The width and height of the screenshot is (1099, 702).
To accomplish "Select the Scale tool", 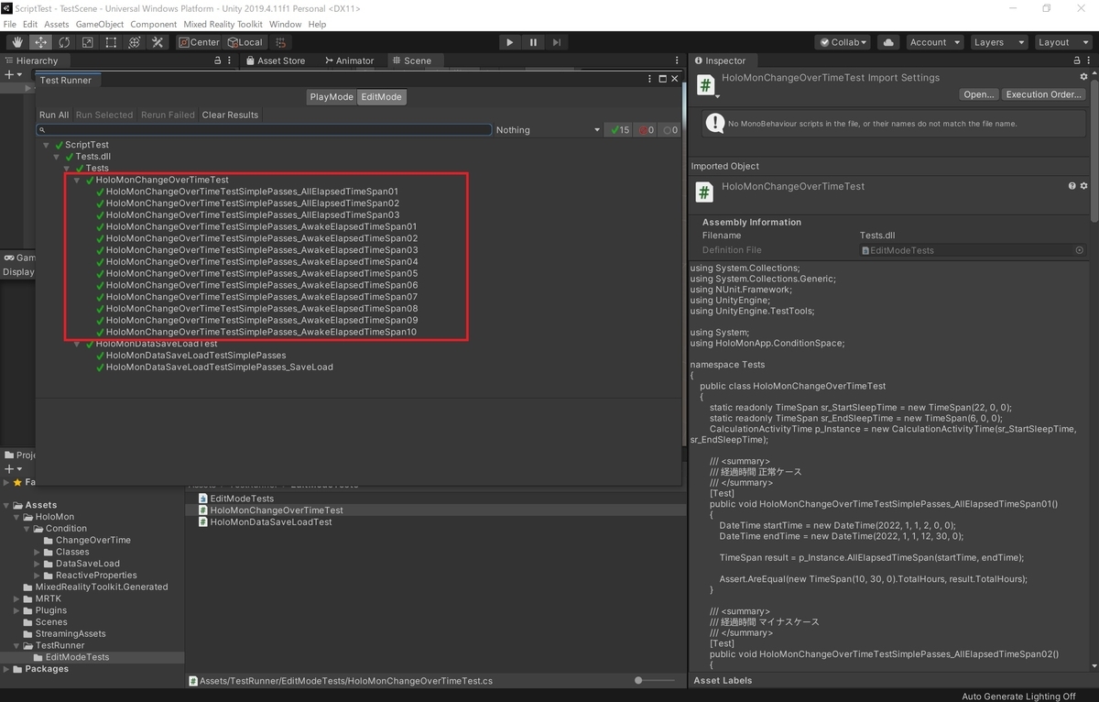I will point(87,42).
